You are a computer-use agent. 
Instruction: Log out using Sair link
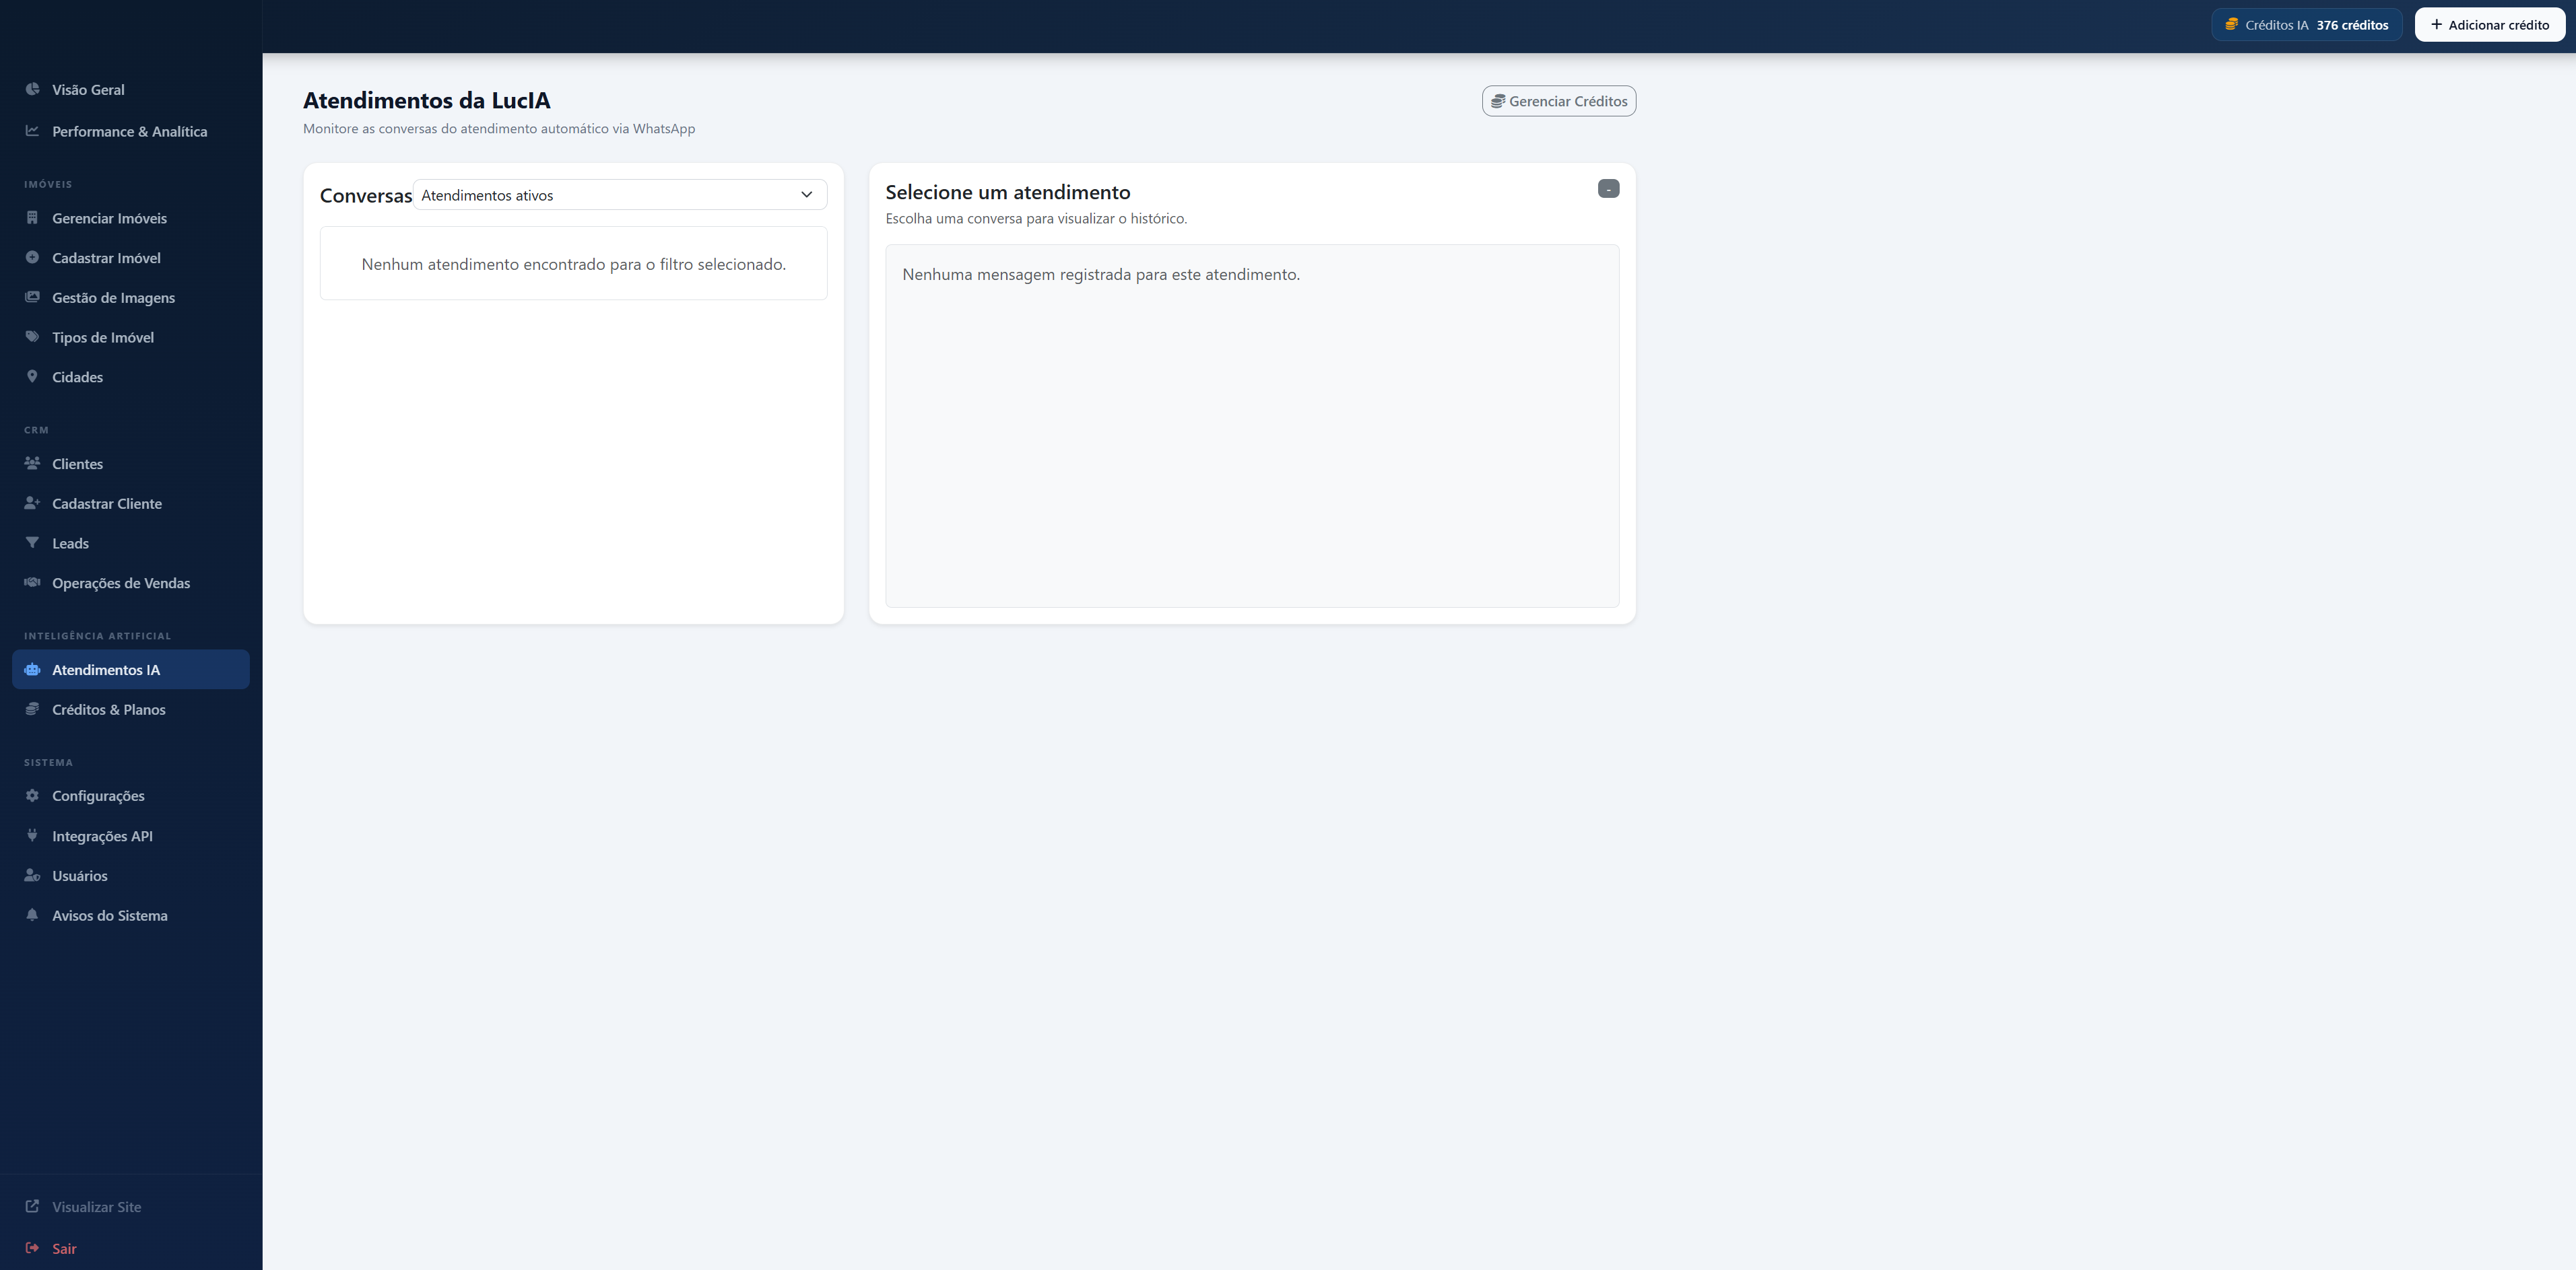(64, 1248)
